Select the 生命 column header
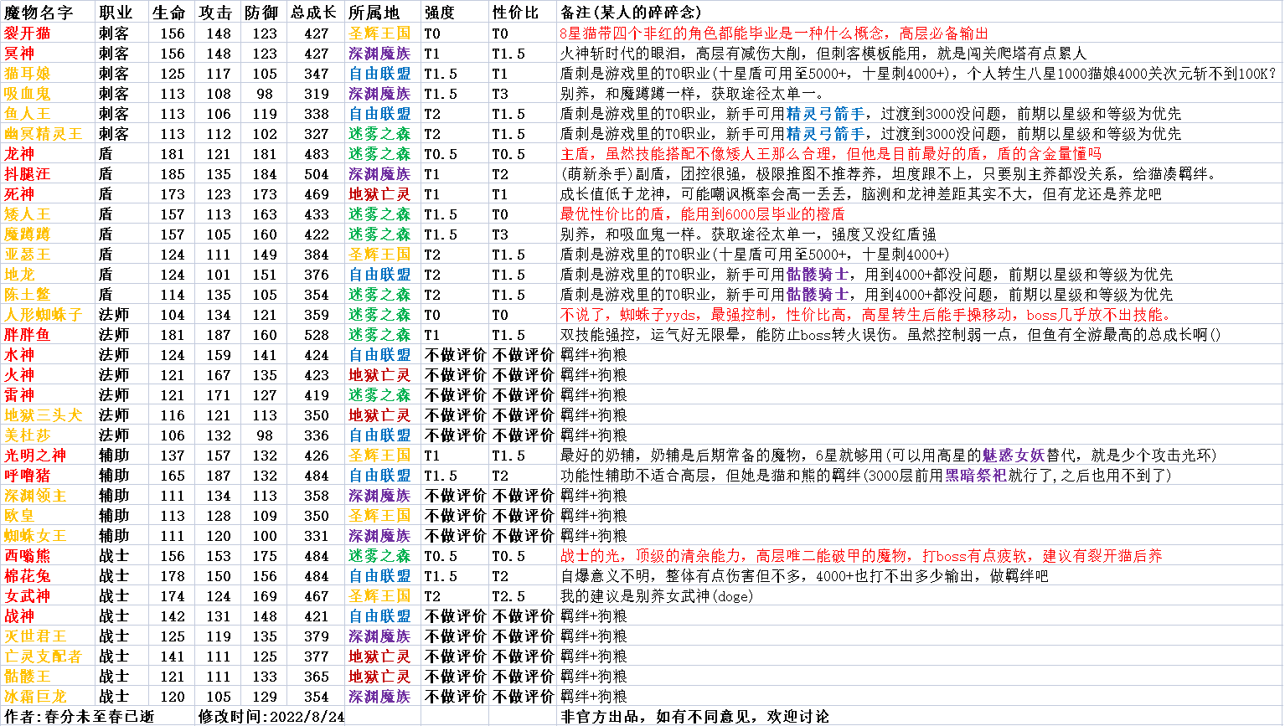 (x=169, y=13)
